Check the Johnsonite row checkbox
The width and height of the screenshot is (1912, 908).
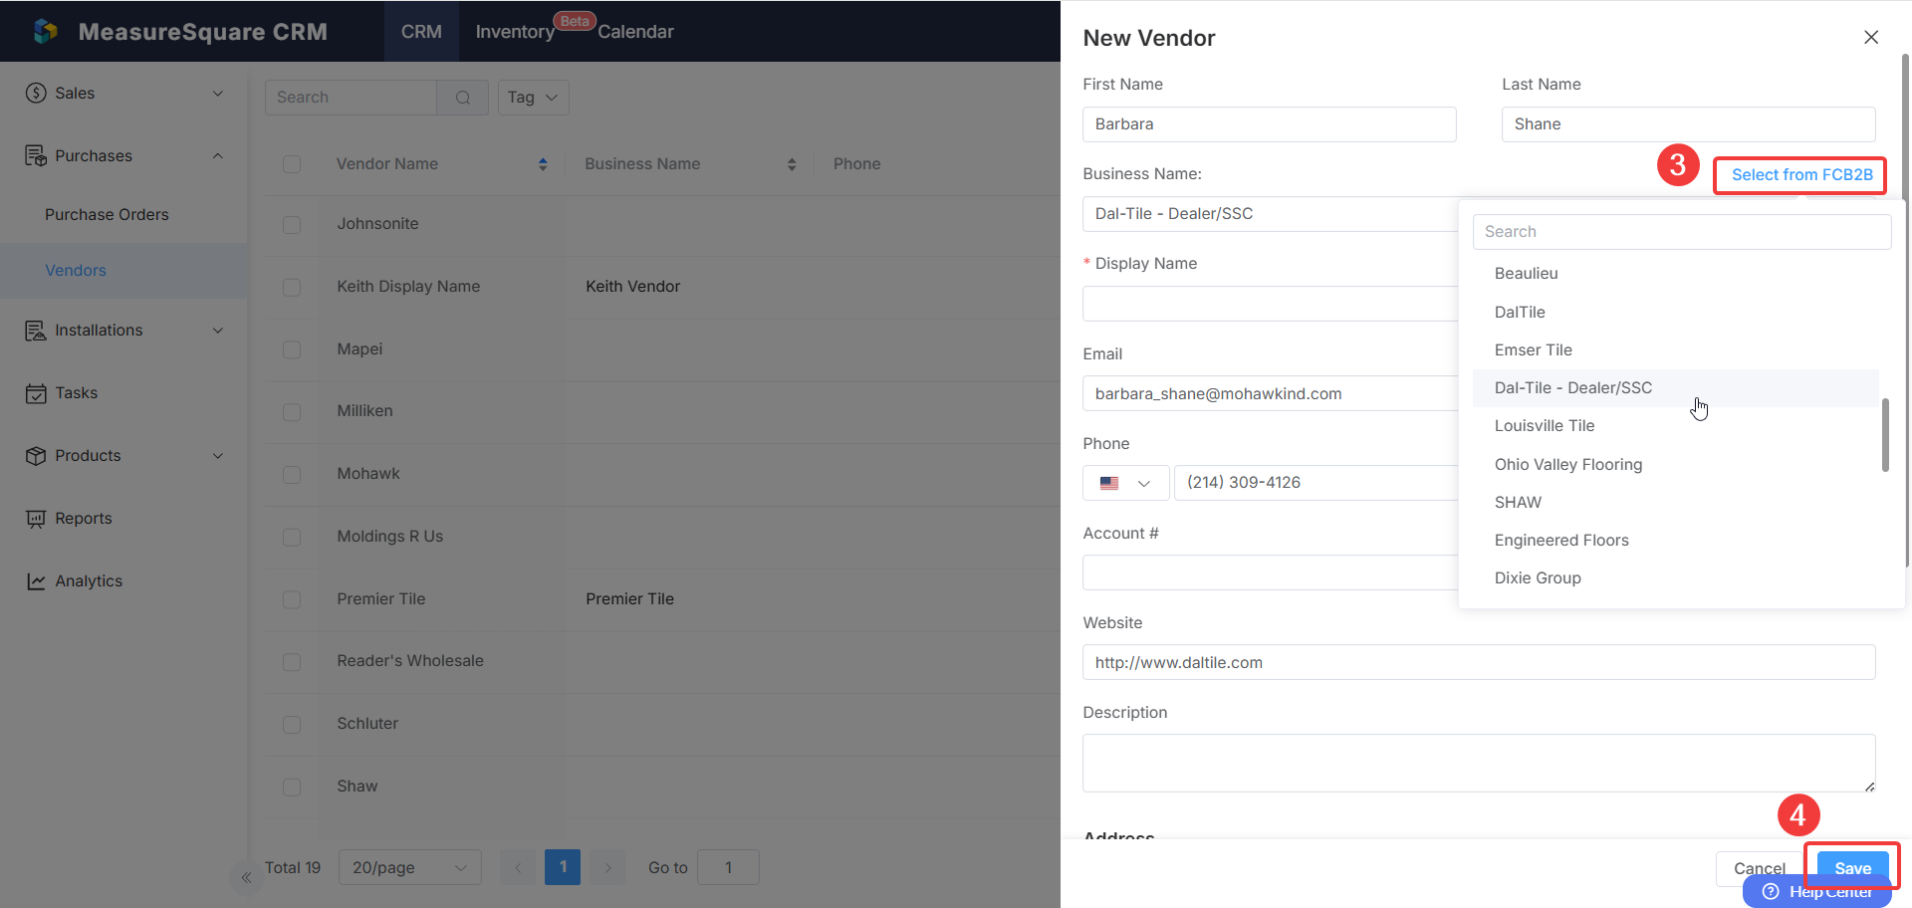(x=292, y=224)
